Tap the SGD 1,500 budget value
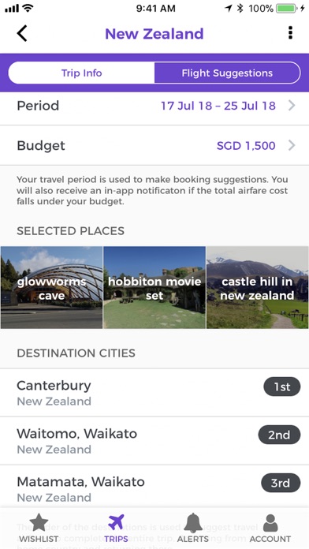The image size is (309, 549). 246,146
